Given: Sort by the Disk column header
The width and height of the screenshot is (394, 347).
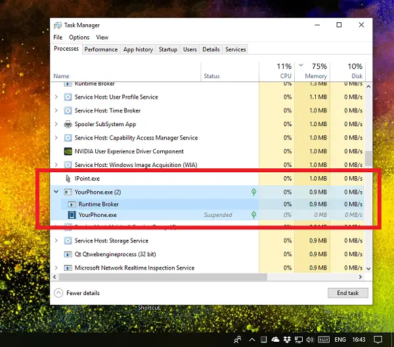Looking at the screenshot, I should coord(347,72).
